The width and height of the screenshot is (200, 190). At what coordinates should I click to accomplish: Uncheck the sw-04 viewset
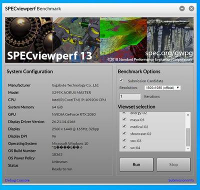coord(124,147)
